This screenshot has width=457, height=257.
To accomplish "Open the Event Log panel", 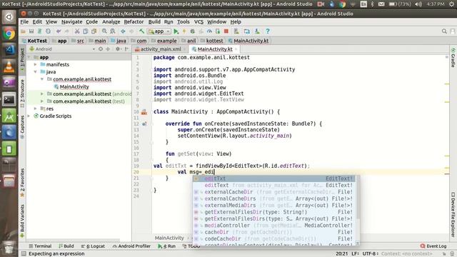I will tap(433, 246).
